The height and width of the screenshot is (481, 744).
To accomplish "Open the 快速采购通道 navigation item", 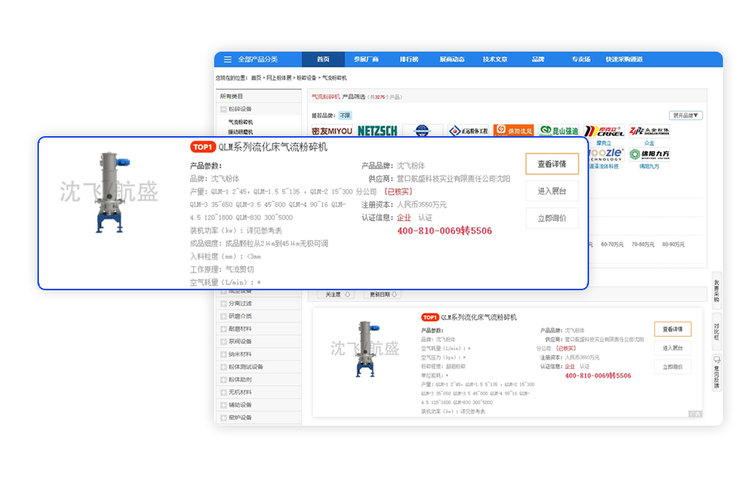I will [x=624, y=59].
